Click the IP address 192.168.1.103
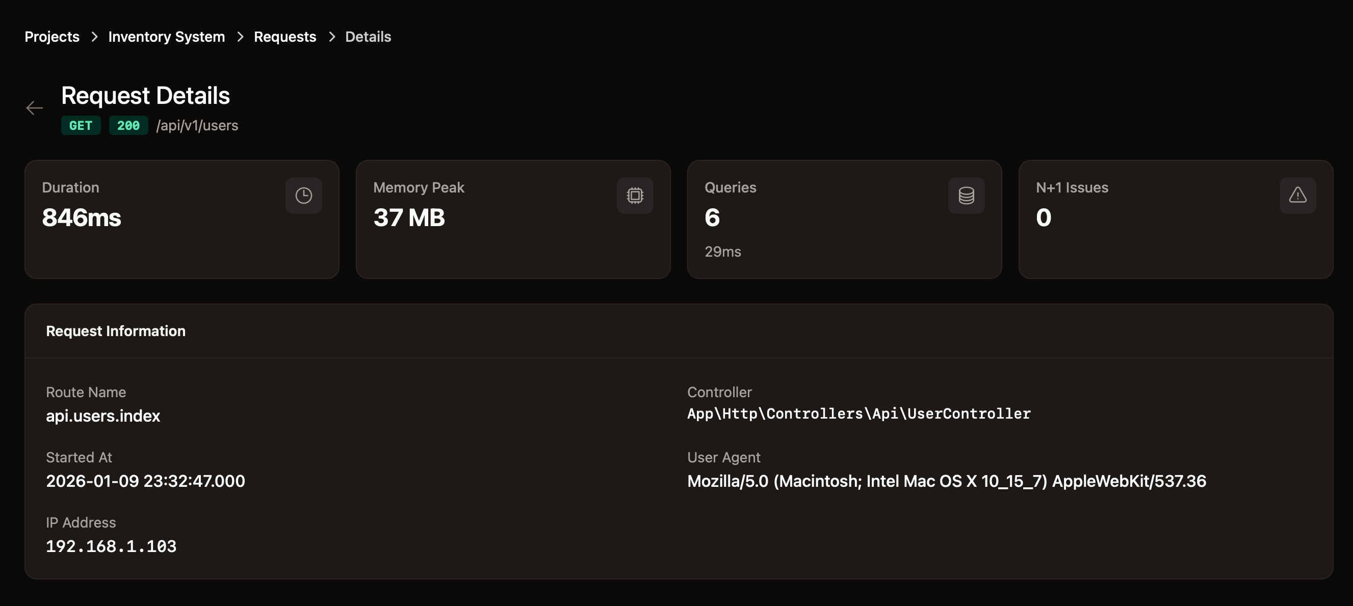The height and width of the screenshot is (606, 1353). 111,546
